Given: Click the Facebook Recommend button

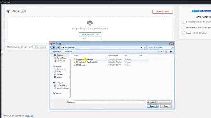Looking at the screenshot, I should [x=205, y=11].
